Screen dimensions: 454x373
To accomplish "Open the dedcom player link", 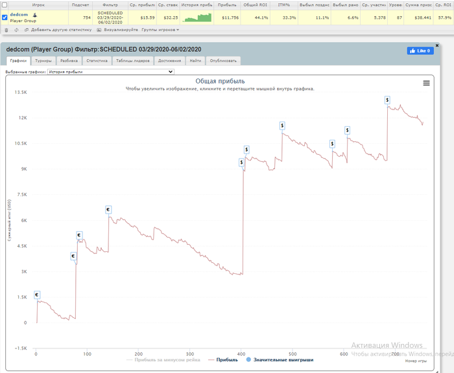I will tap(19, 14).
